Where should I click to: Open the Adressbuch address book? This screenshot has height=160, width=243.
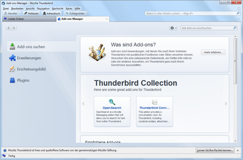pos(51,13)
